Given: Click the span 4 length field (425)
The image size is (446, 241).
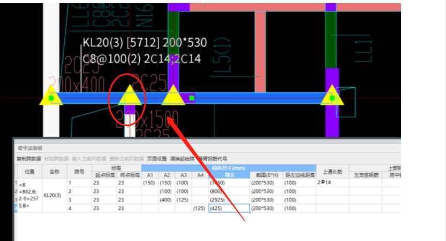Looking at the screenshot, I should click(229, 208).
